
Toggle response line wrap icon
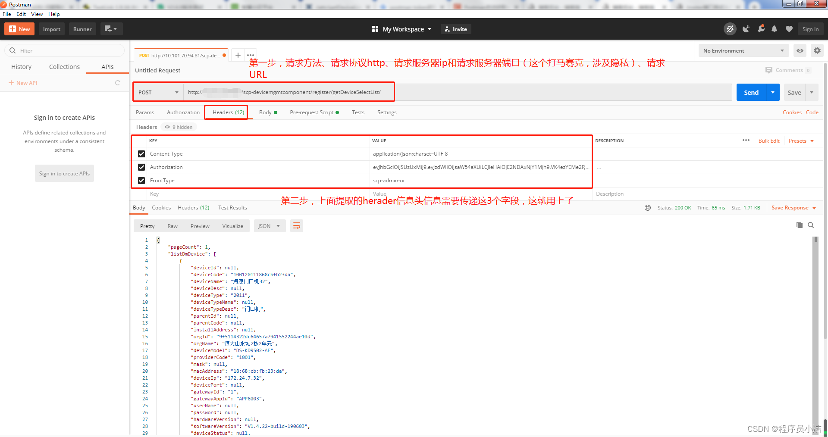point(297,226)
